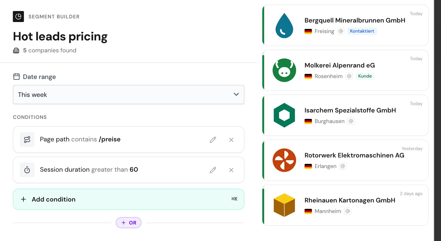Click the Mannheim city label
Screen dimensions: 441x241
[328, 211]
